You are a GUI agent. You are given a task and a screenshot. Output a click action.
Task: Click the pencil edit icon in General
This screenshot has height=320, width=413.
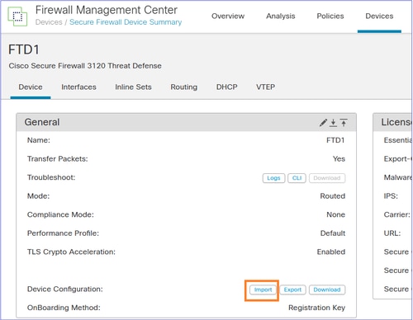tap(323, 123)
